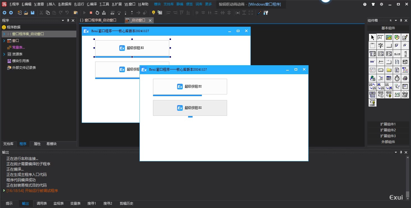Click the pen icon in toolbar
This screenshot has width=411, height=208.
tap(259, 13)
